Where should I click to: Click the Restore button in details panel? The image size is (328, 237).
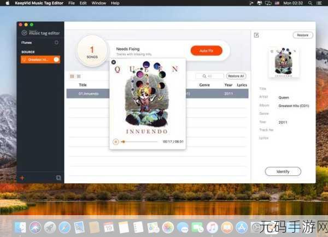click(303, 35)
